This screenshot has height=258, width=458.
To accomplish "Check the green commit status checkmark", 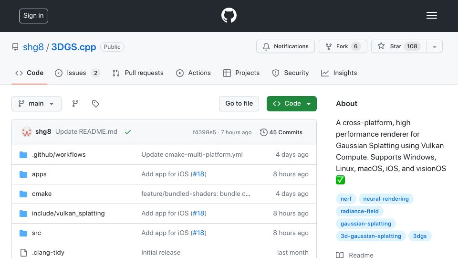I will point(128,132).
